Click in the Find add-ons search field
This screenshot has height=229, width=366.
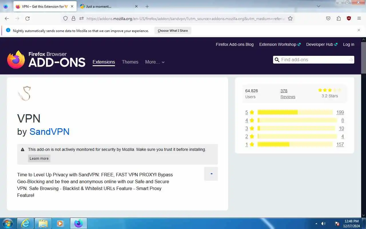pos(314,60)
